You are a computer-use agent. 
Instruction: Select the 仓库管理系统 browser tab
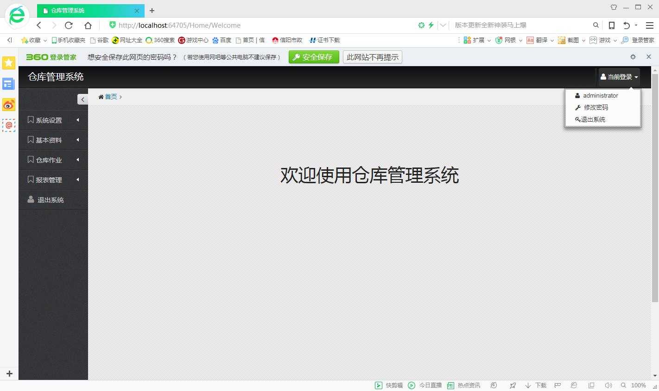90,10
